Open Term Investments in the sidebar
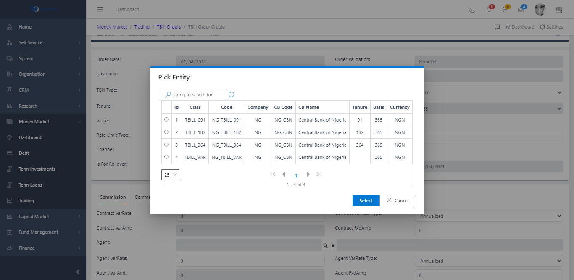 tap(37, 169)
